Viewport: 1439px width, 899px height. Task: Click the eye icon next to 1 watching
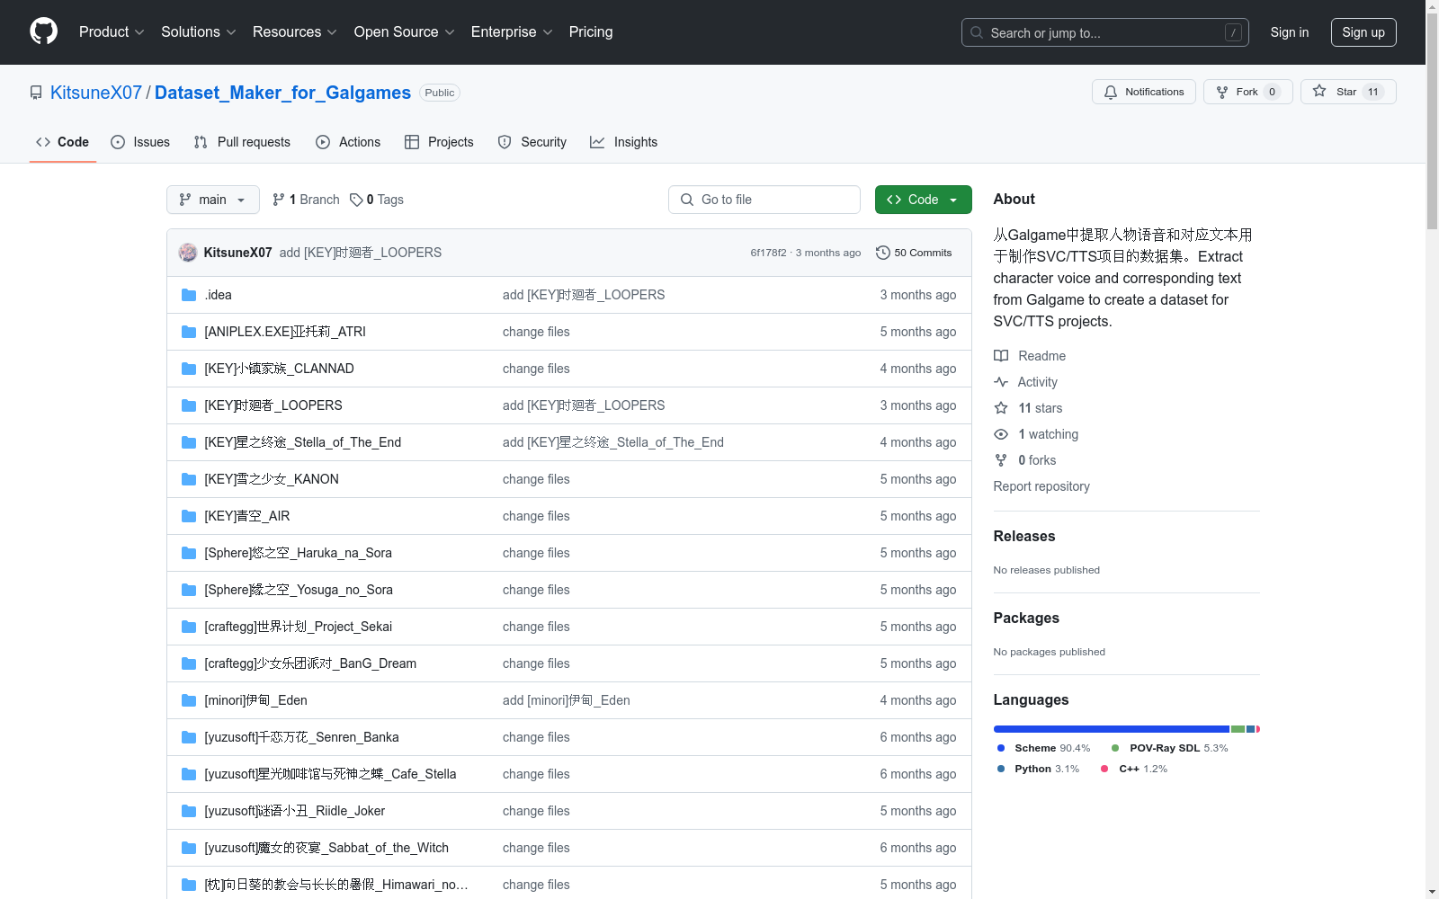(x=1001, y=434)
